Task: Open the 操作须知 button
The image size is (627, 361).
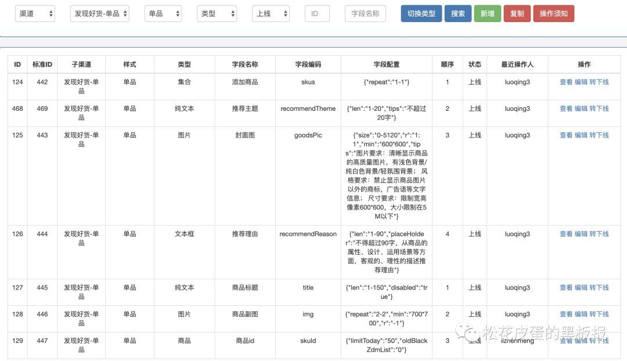Action: pos(553,13)
